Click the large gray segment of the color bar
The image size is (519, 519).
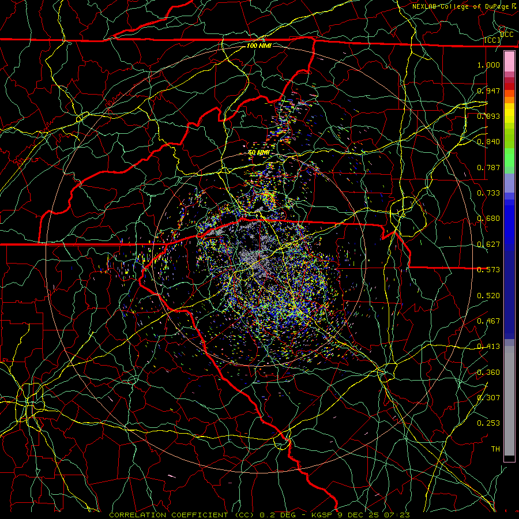click(x=509, y=401)
